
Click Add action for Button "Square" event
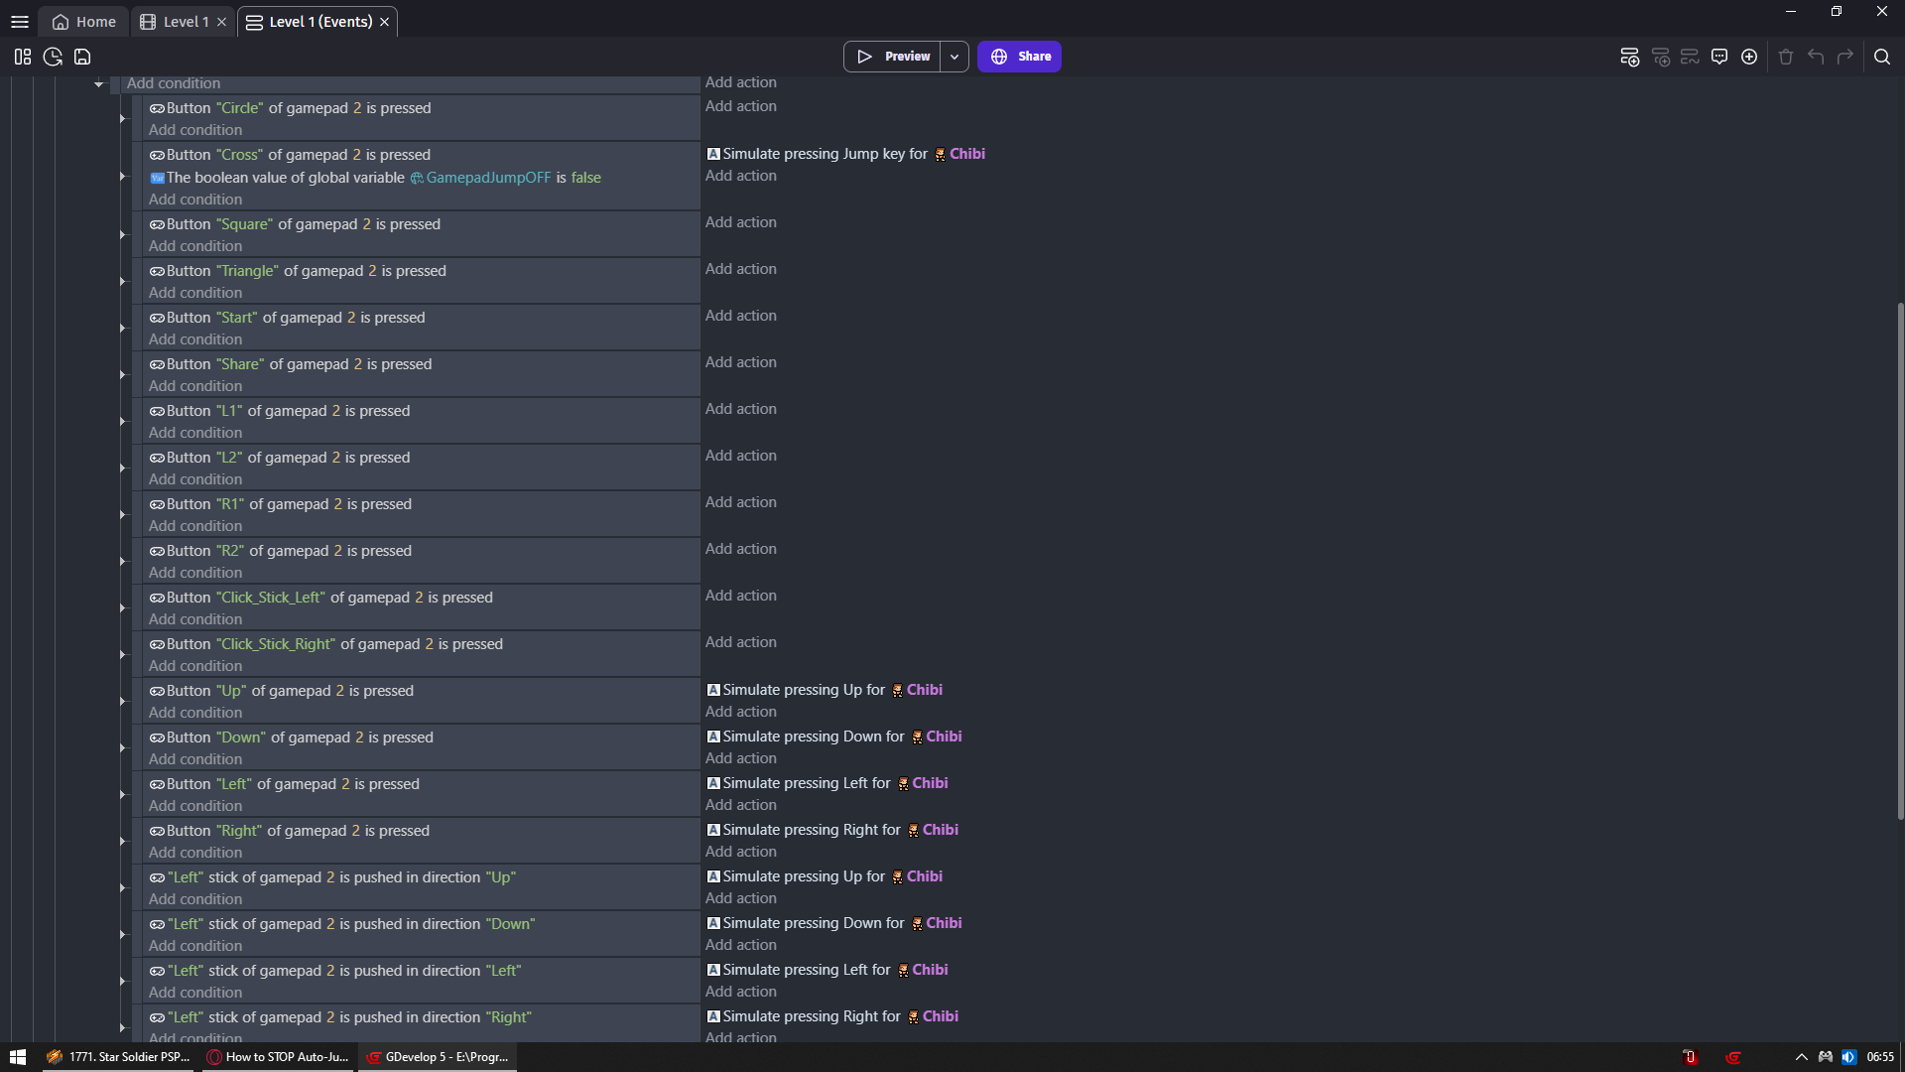[x=740, y=222]
